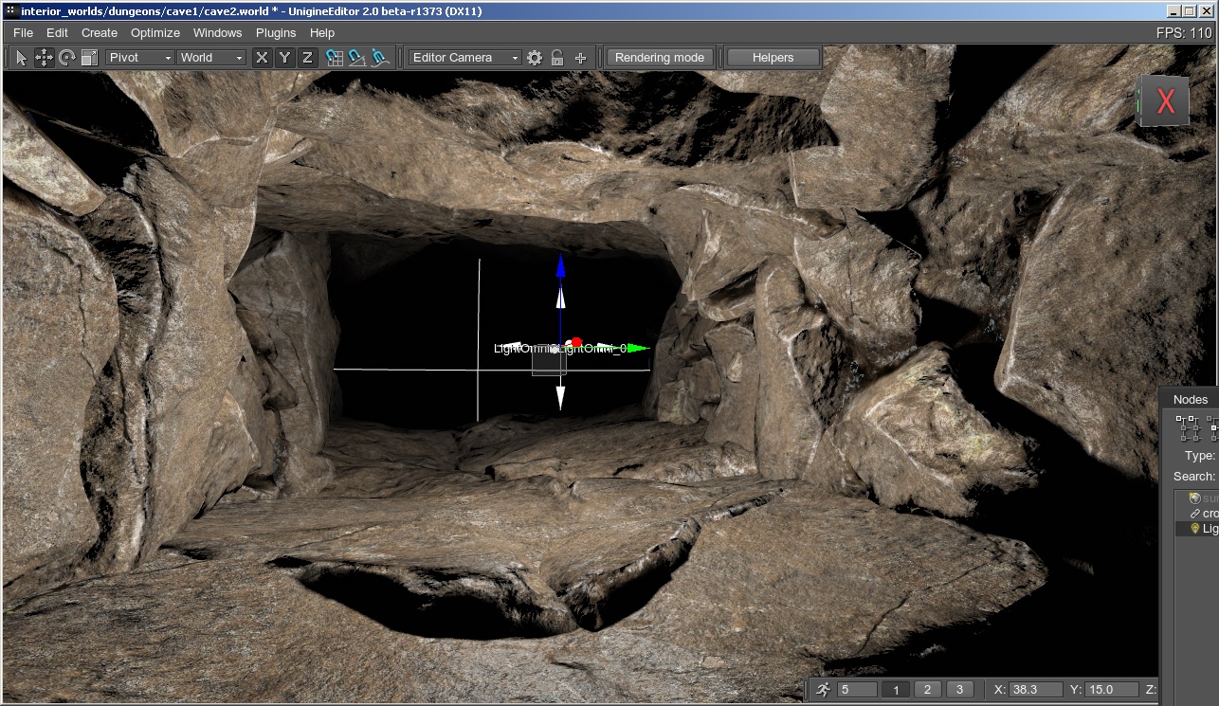The width and height of the screenshot is (1219, 706).
Task: Expand the Editor Camera dropdown
Action: pos(465,58)
